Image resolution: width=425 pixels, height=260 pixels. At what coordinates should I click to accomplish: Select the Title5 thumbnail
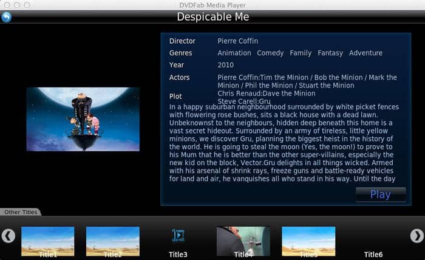click(308, 241)
